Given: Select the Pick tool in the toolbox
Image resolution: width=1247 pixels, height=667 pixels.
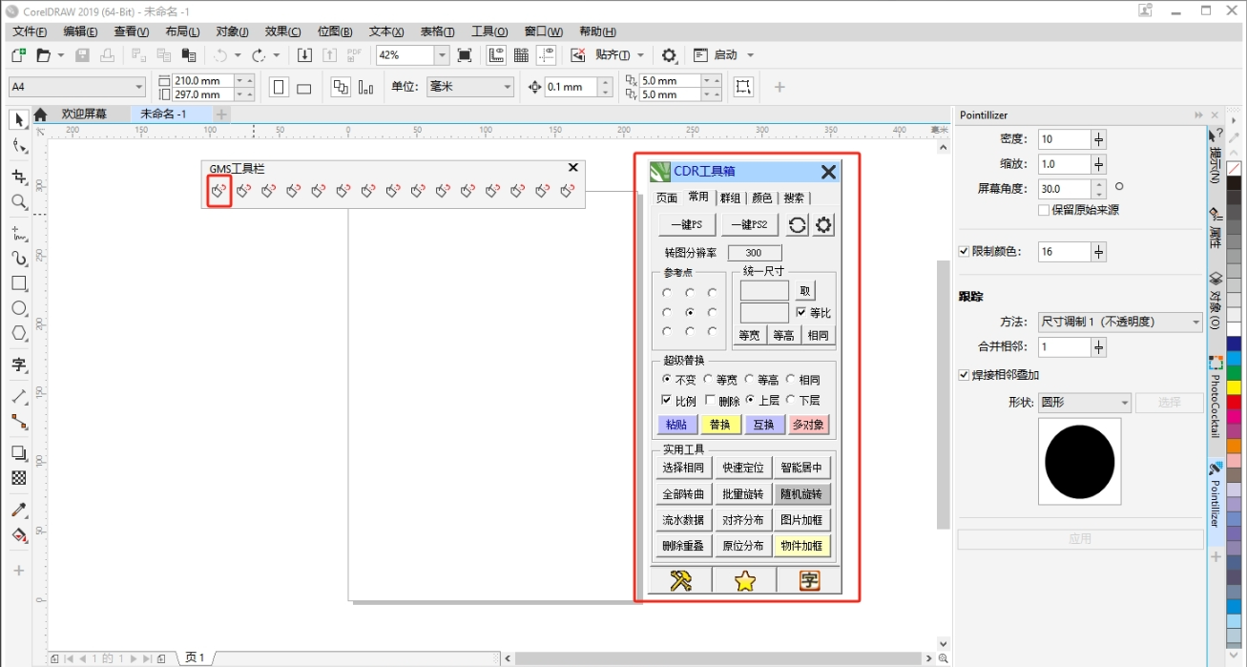Looking at the screenshot, I should tap(18, 119).
